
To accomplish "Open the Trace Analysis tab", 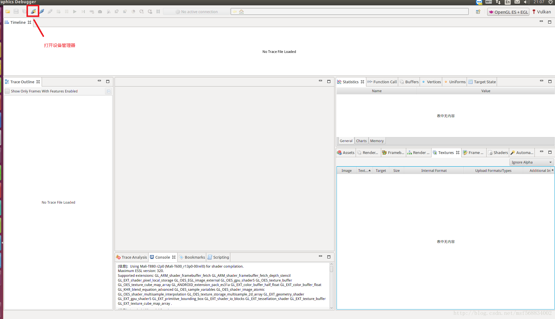I will [132, 257].
